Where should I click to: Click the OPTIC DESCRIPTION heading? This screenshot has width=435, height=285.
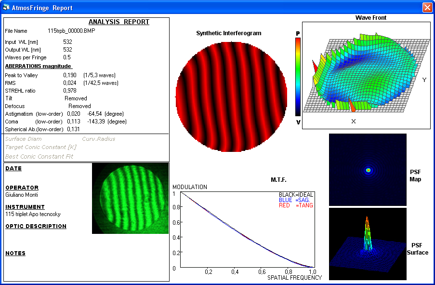coord(36,226)
